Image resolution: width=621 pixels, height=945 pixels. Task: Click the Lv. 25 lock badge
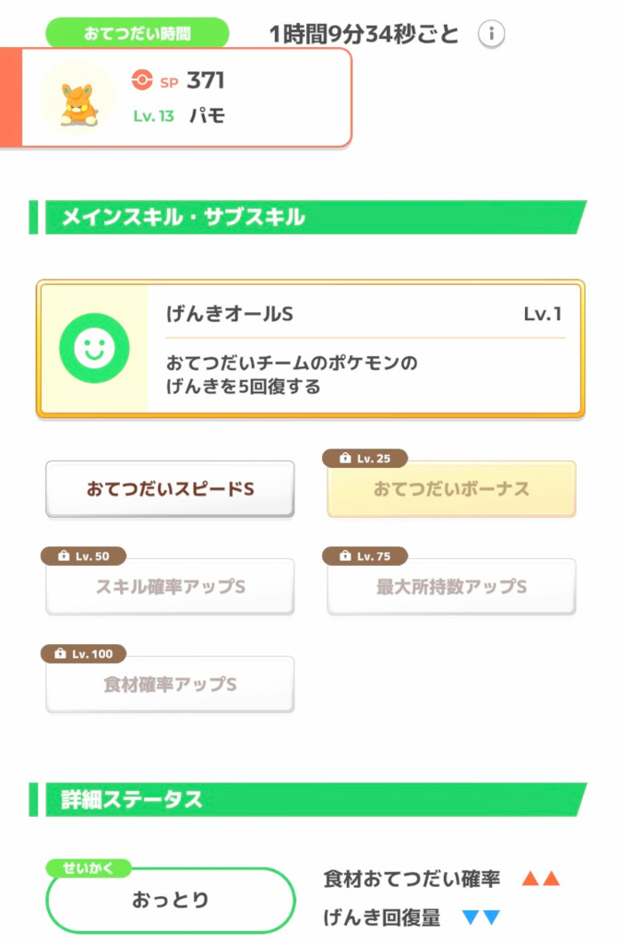coord(364,459)
